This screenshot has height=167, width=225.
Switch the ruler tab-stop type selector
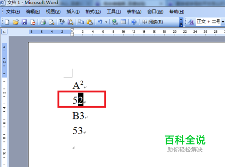point(4,32)
